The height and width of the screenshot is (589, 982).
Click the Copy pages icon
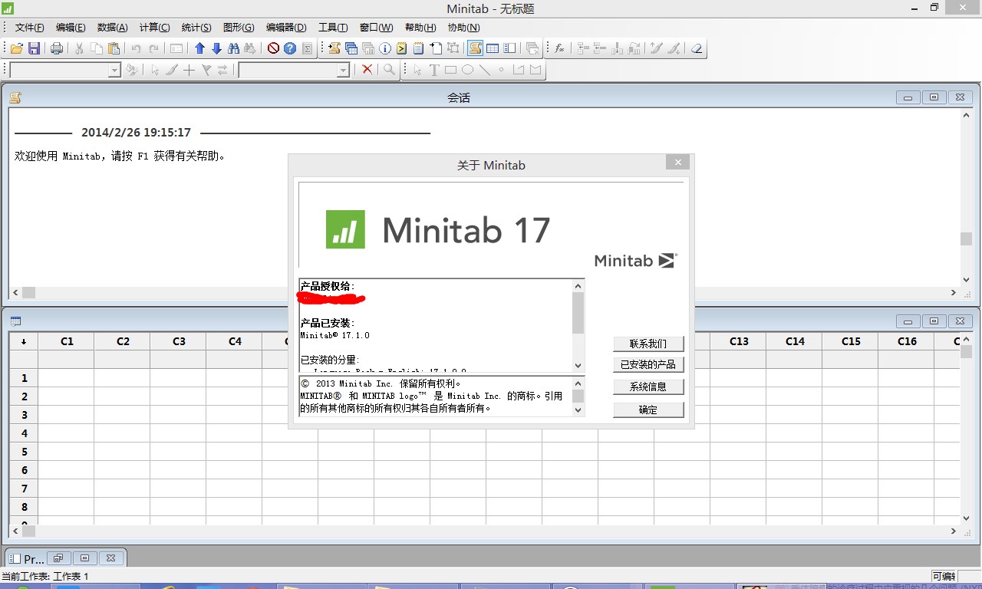[97, 48]
